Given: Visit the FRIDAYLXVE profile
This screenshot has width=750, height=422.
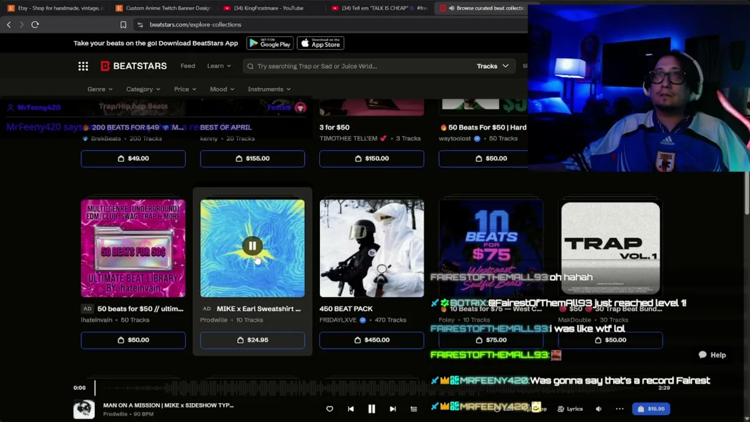Looking at the screenshot, I should coord(338,320).
